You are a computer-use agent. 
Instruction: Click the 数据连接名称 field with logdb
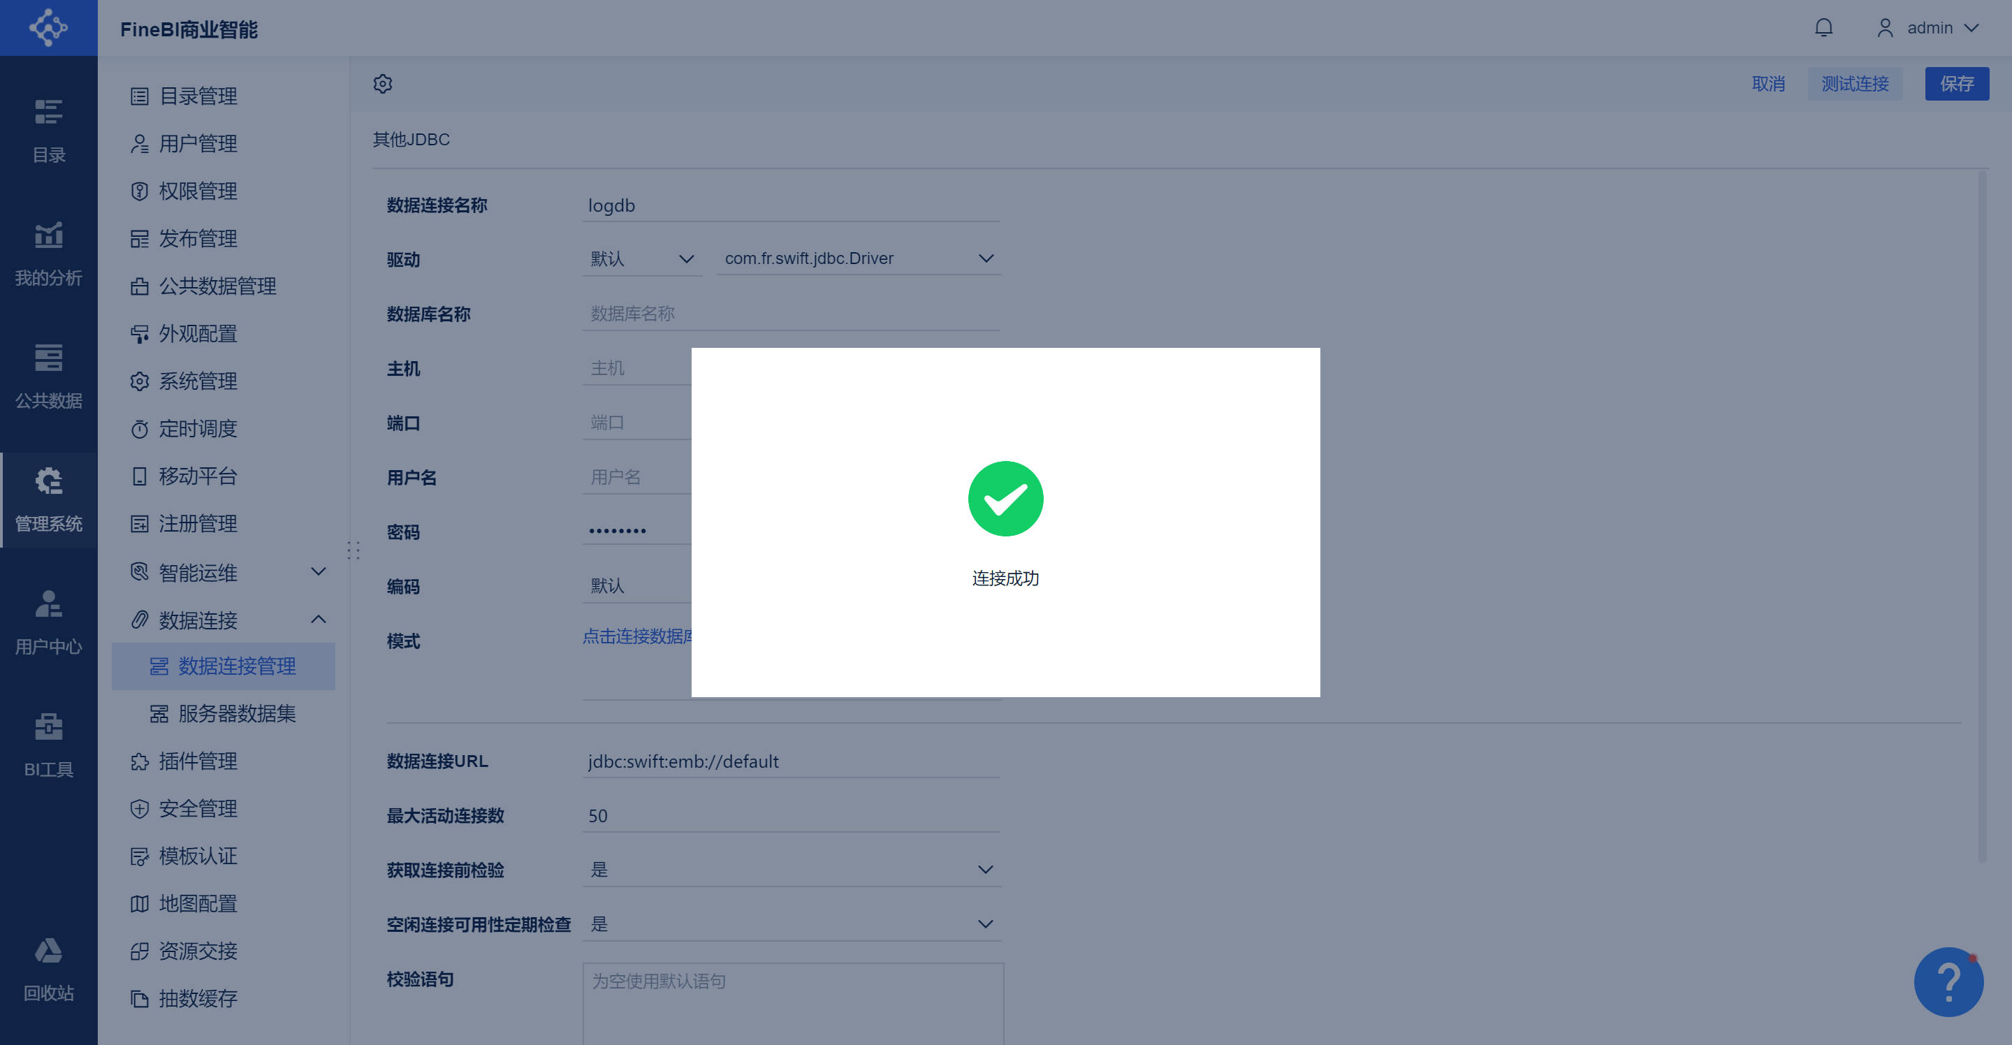point(792,205)
